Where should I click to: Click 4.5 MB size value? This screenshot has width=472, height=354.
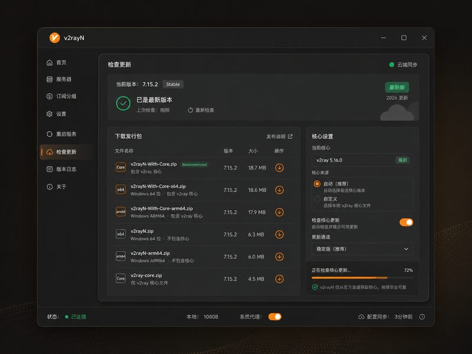point(256,279)
